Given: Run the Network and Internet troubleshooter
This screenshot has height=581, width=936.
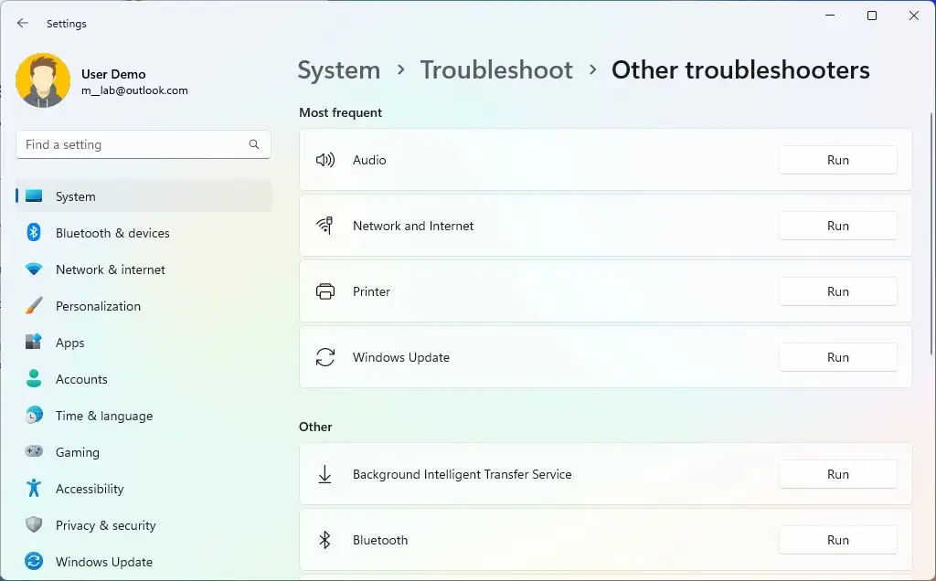Looking at the screenshot, I should tap(837, 226).
